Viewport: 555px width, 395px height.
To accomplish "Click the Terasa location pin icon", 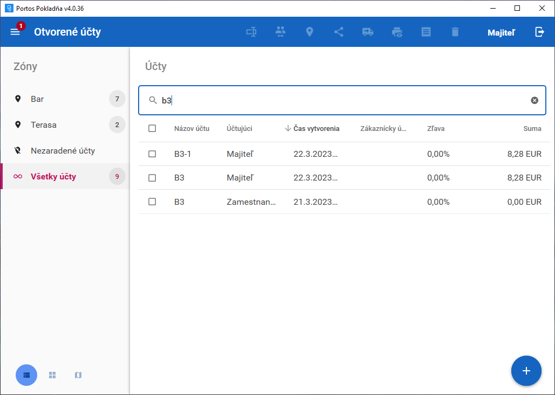I will click(x=18, y=125).
